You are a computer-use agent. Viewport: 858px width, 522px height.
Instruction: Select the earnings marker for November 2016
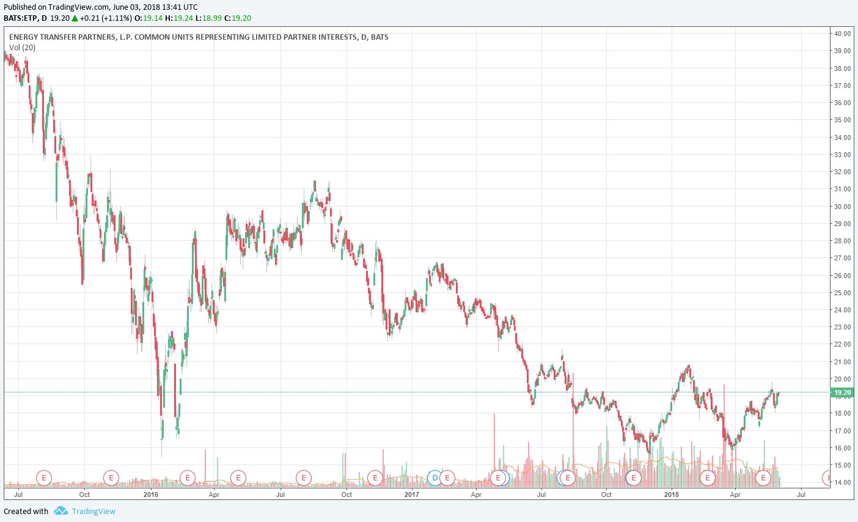(375, 478)
